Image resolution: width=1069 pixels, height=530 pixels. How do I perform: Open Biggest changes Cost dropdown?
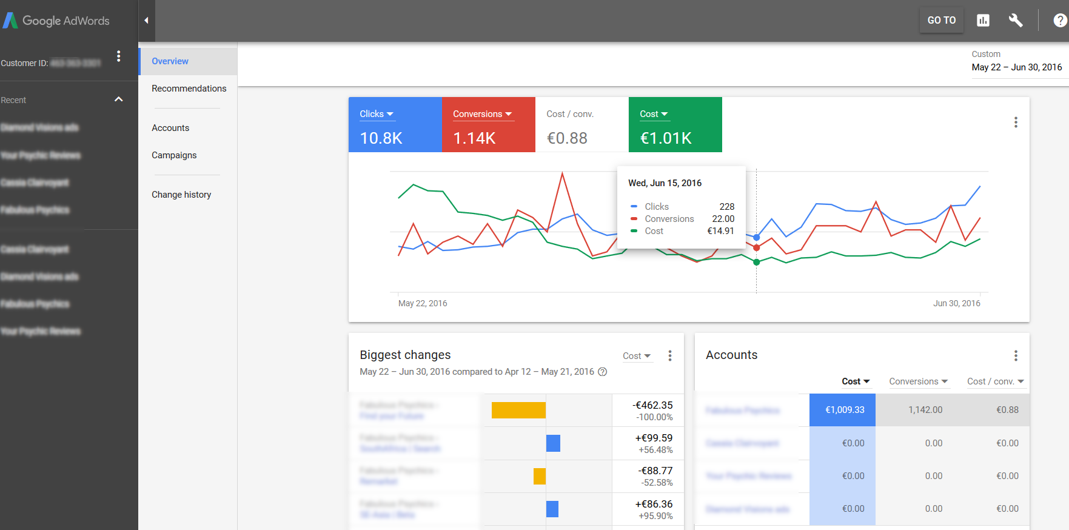click(637, 356)
